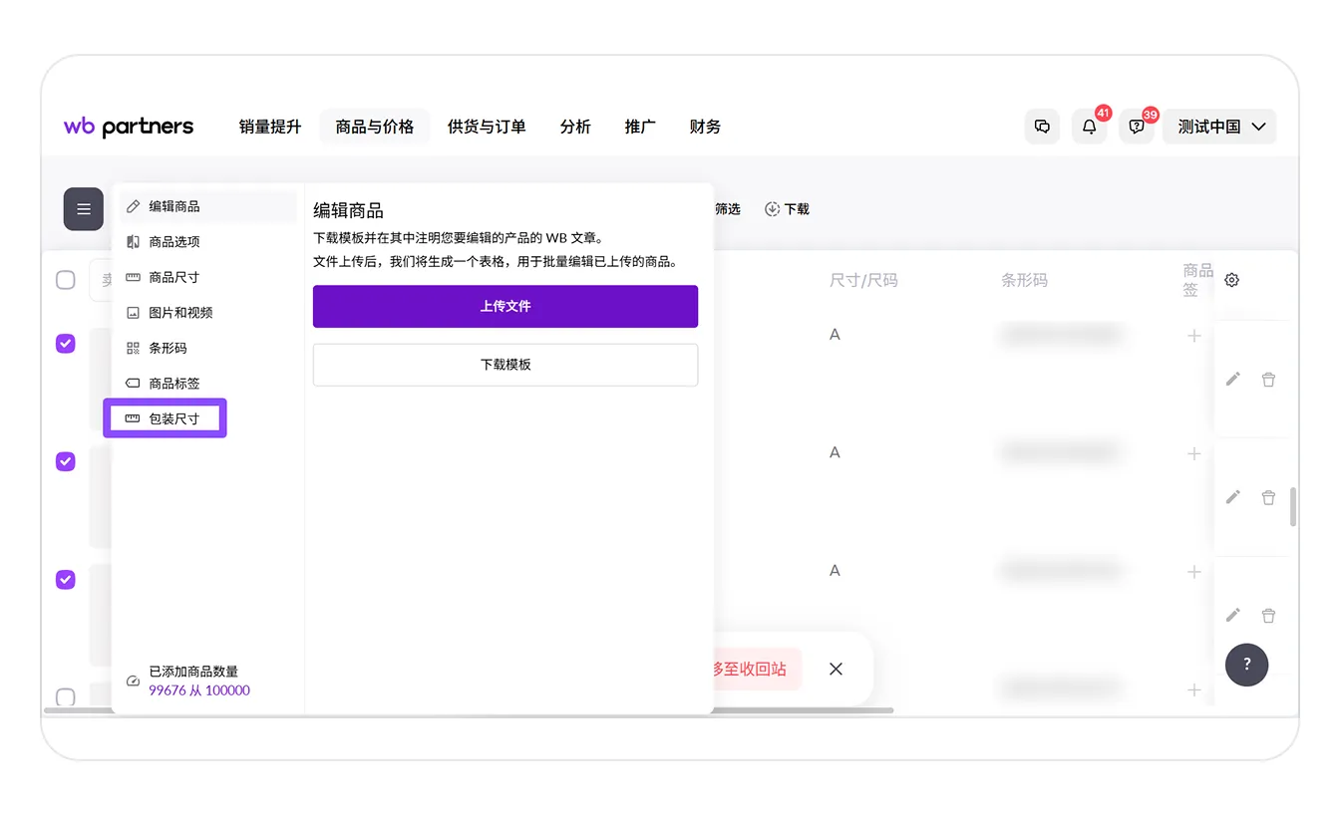Add product tag plus in first row
The height and width of the screenshot is (815, 1340).
(1193, 336)
